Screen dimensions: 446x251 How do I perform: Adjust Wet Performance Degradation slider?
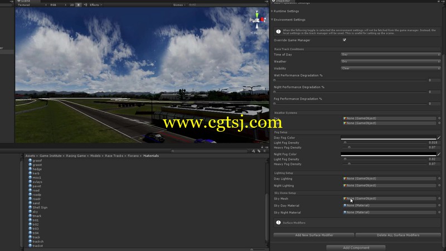(x=350, y=80)
